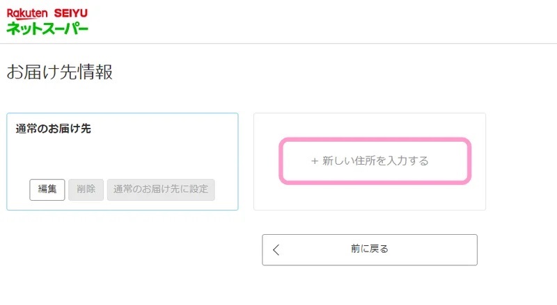Click the empty area inside 通常のお届け先 card
Viewport: 557px width, 305px height.
[x=123, y=156]
